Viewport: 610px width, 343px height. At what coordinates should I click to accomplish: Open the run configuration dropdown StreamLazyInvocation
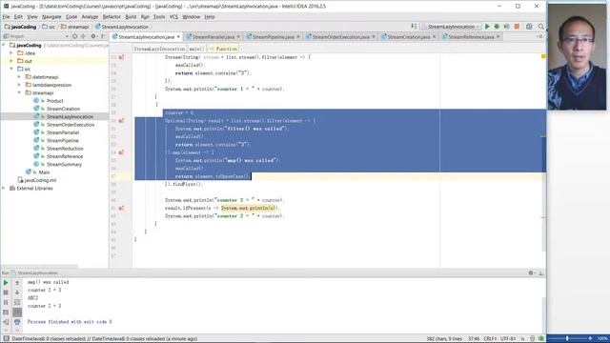click(x=451, y=27)
